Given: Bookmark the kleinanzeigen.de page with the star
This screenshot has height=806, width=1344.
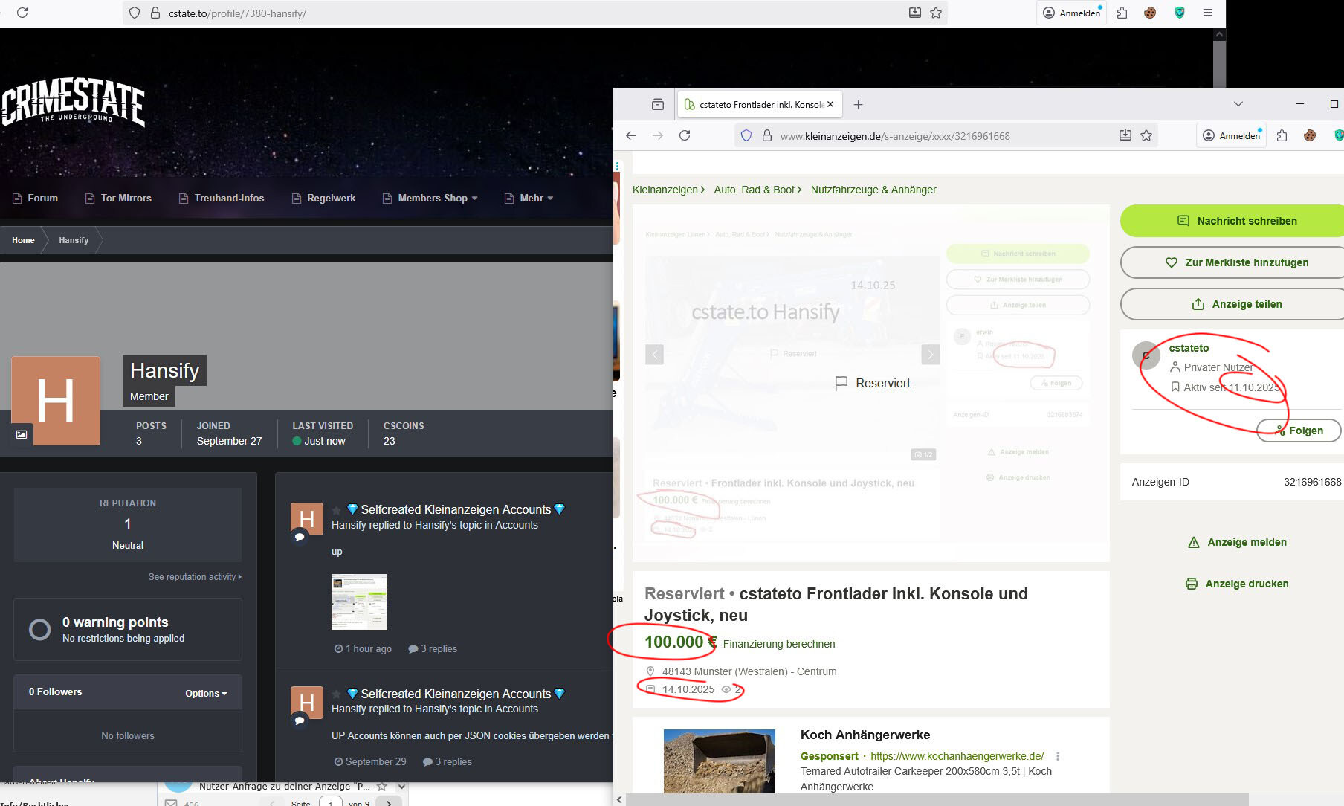Looking at the screenshot, I should click(1146, 135).
